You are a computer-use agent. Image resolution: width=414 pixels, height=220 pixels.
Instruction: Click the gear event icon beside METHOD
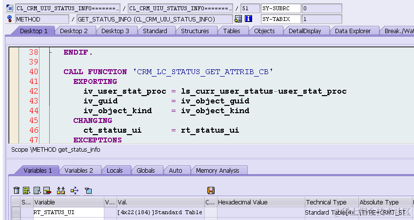pos(10,19)
